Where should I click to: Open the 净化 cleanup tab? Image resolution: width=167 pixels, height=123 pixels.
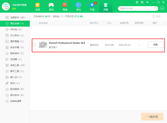pyautogui.click(x=78, y=7)
